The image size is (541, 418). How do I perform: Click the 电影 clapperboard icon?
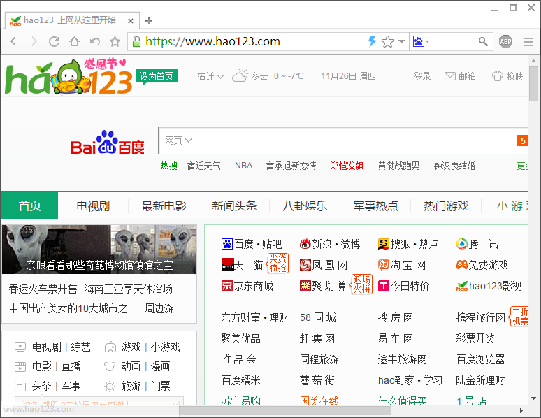click(20, 366)
